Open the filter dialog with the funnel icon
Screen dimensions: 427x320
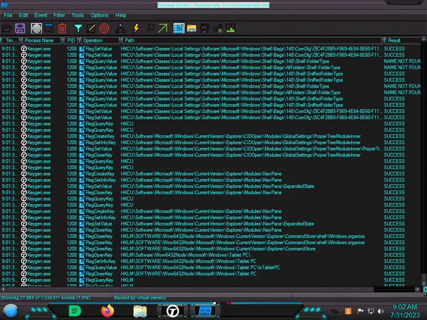coord(78,28)
